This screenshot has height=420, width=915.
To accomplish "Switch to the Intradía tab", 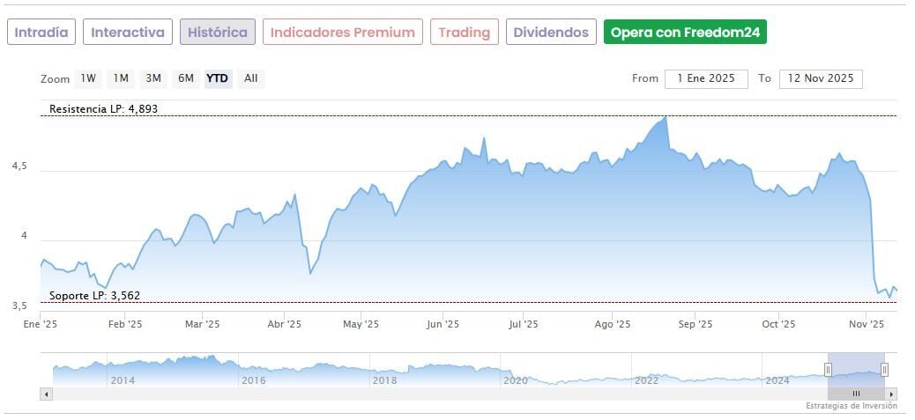I will coord(41,33).
